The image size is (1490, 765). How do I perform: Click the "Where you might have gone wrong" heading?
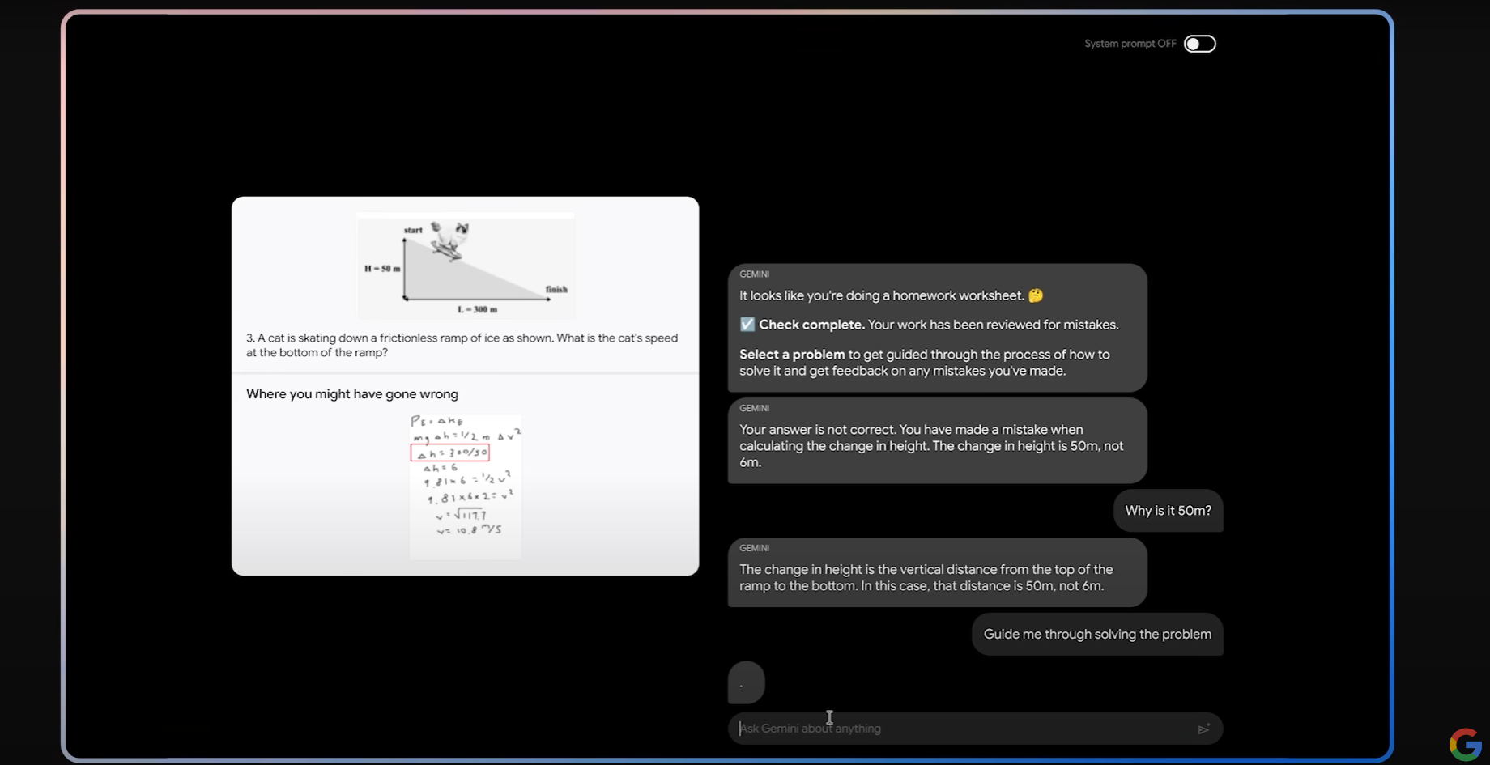(352, 394)
